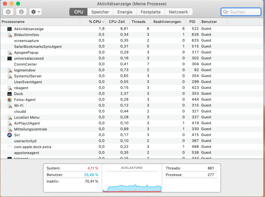Go to the Netzwerk tab

tap(179, 12)
